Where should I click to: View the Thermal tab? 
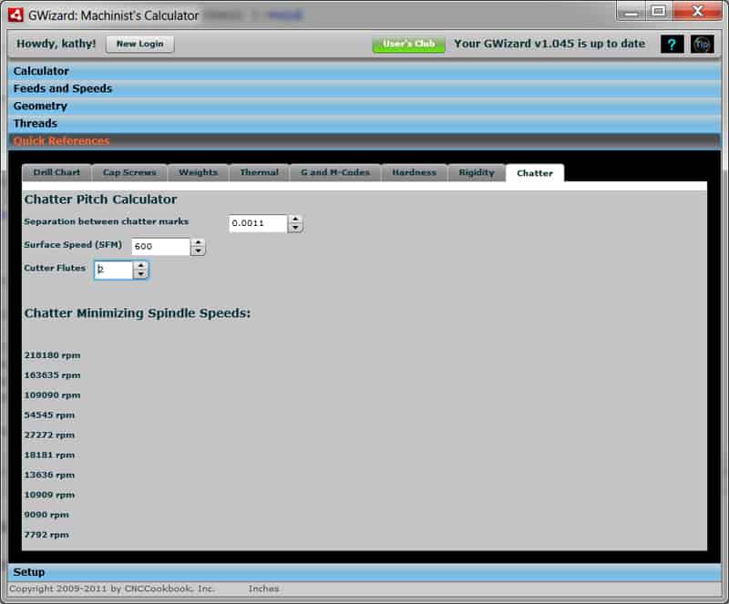(x=259, y=172)
